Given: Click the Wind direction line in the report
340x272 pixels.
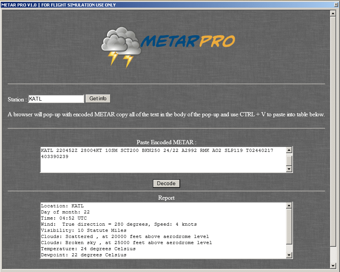Looking at the screenshot, I should [119, 224].
